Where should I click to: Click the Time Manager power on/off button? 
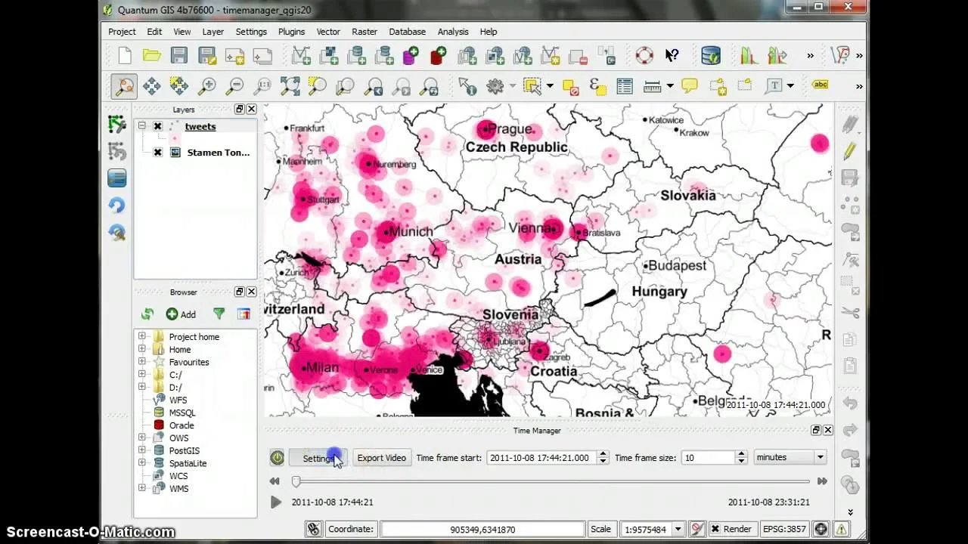[x=278, y=458]
